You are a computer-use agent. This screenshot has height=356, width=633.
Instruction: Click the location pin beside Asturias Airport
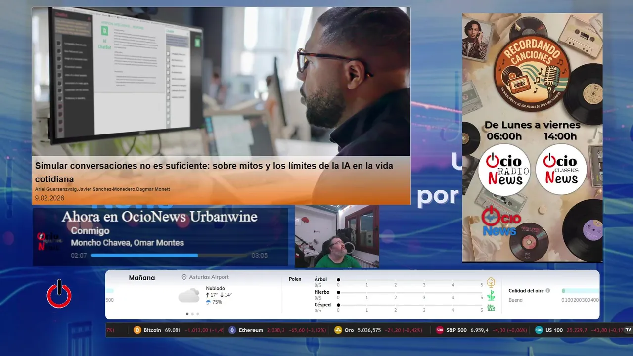(184, 277)
